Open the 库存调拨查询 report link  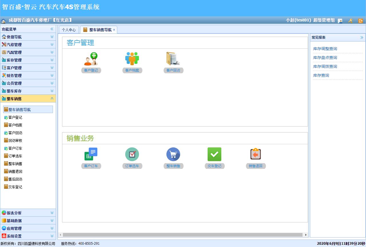click(x=325, y=66)
